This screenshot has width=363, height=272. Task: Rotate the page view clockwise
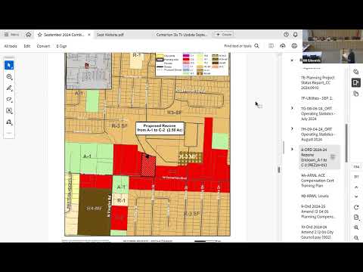[x=356, y=207]
